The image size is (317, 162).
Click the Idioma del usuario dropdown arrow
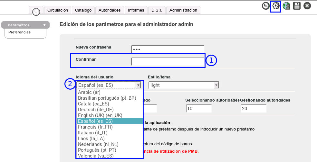(x=138, y=85)
